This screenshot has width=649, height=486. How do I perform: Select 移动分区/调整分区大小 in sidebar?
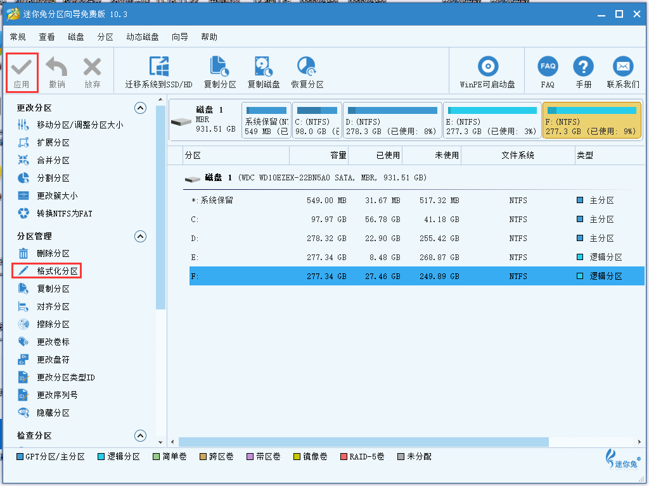point(70,125)
